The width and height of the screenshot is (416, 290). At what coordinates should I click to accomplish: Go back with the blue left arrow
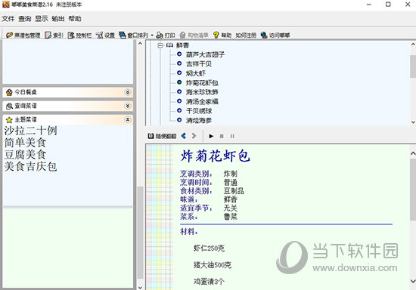tap(184, 136)
